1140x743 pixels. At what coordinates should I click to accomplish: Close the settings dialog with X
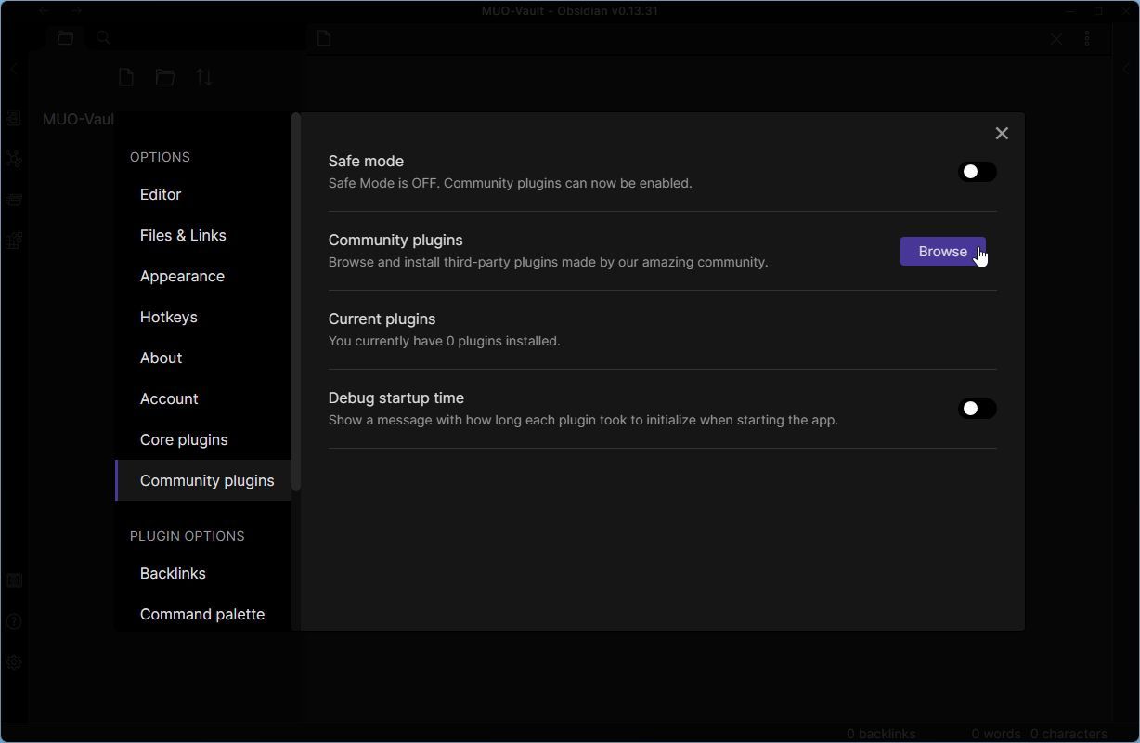pos(1001,134)
